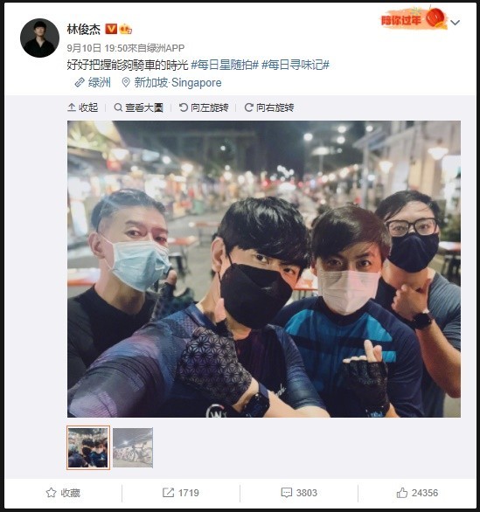Click the 绿洲 link icon
Screen dimensions: 480x512
pyautogui.click(x=80, y=82)
